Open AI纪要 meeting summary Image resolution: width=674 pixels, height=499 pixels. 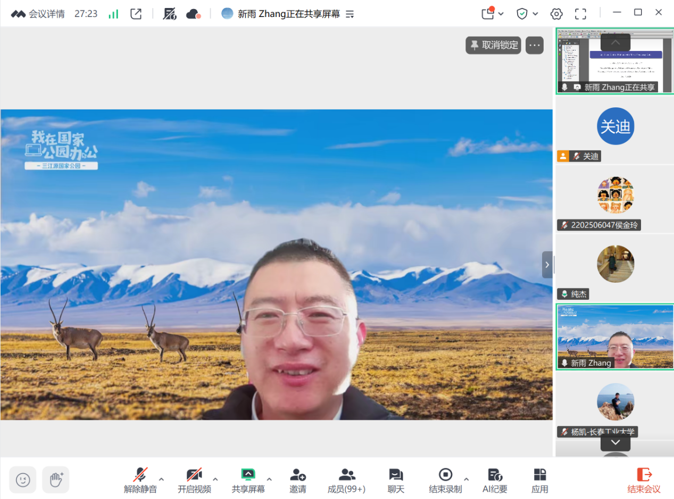click(495, 480)
